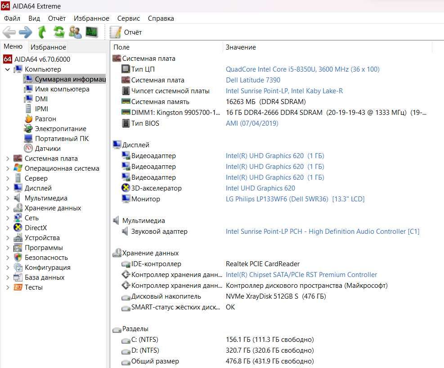
Task: Click the IPMI tree item icon
Action: 28,109
